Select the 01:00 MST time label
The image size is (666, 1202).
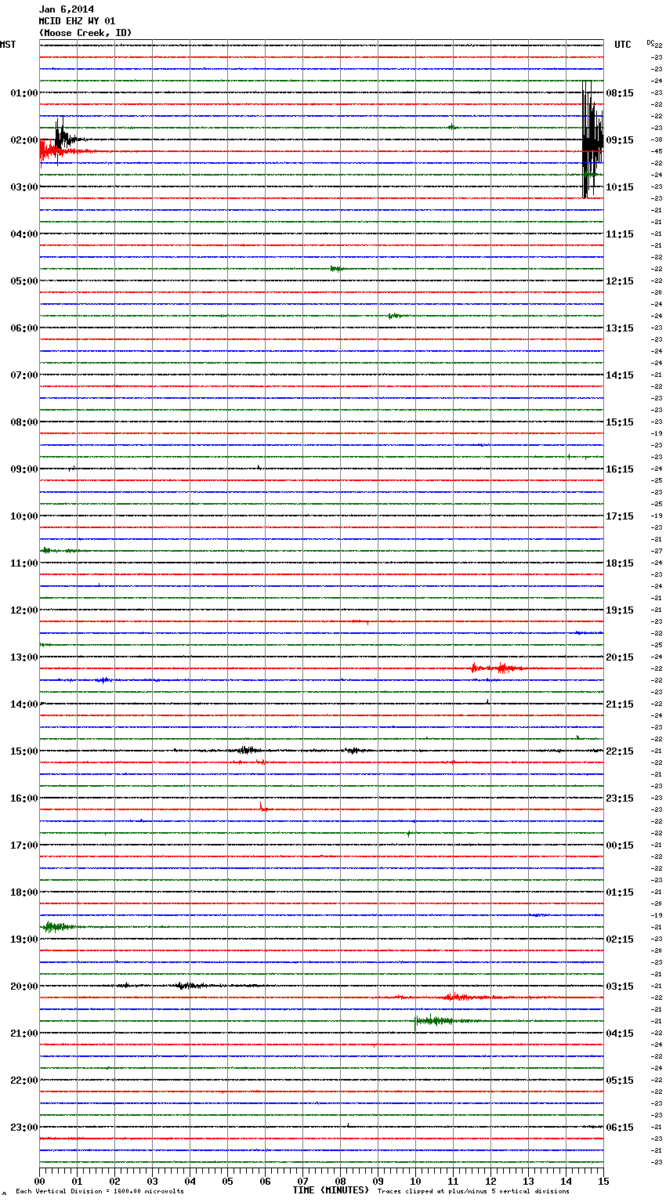point(24,92)
